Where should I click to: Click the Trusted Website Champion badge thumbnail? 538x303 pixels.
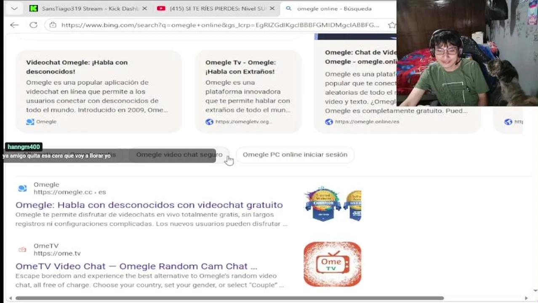point(323,204)
